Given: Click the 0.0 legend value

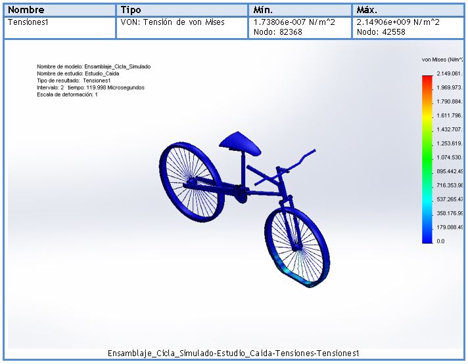Looking at the screenshot, I should pos(440,241).
